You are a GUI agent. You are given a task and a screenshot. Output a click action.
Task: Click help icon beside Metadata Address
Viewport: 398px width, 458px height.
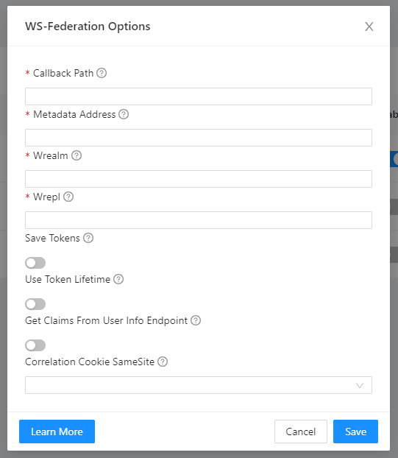(124, 114)
